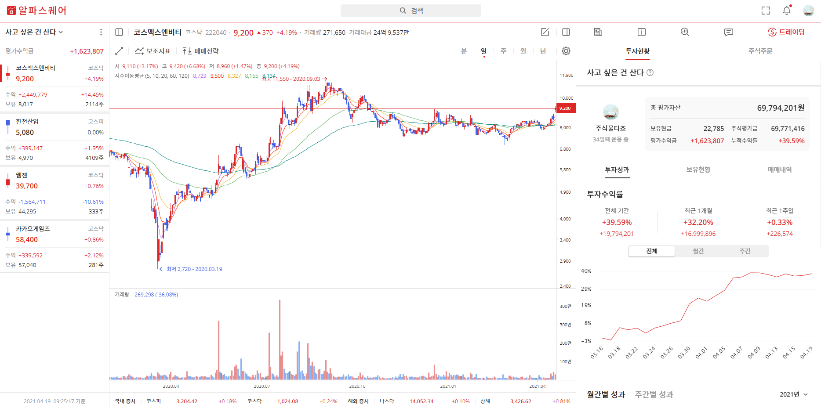Click the help icon beside portfolio title
Screen dimensions: 821x408
coord(650,72)
